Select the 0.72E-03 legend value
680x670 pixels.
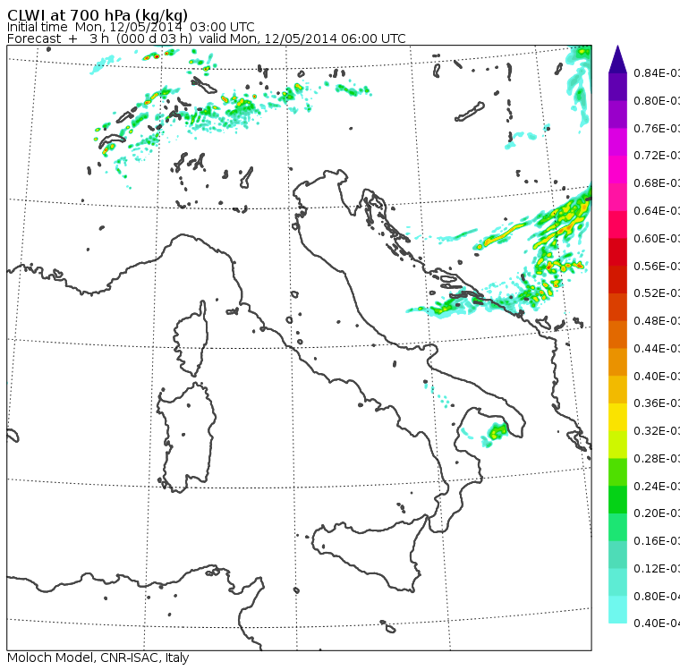click(657, 156)
